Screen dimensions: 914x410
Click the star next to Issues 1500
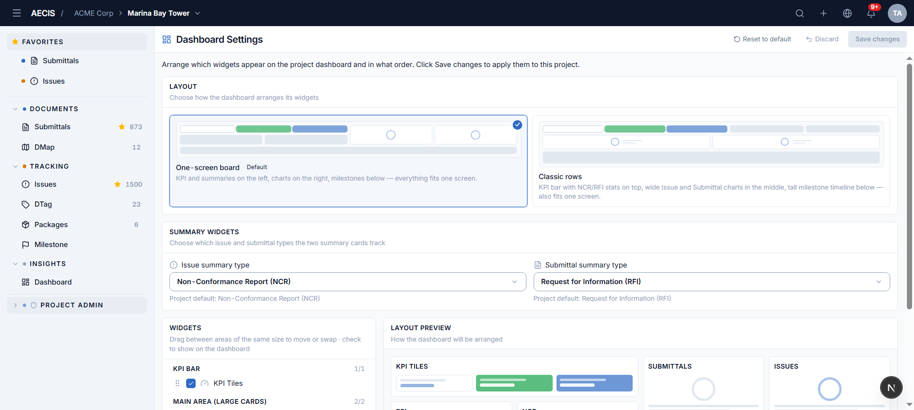coord(118,184)
